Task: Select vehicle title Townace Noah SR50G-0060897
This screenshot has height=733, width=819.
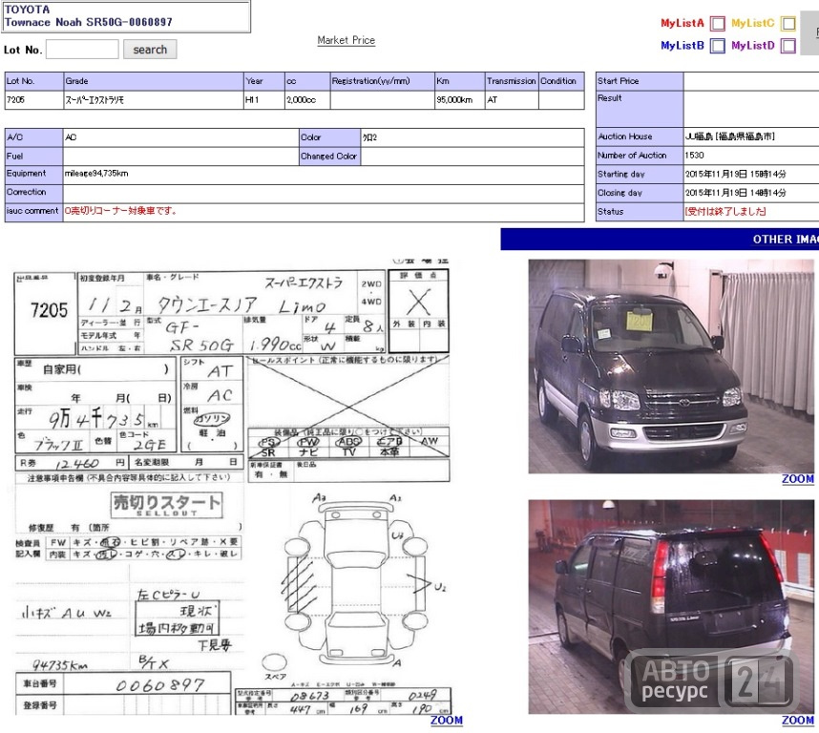Action: tap(88, 23)
